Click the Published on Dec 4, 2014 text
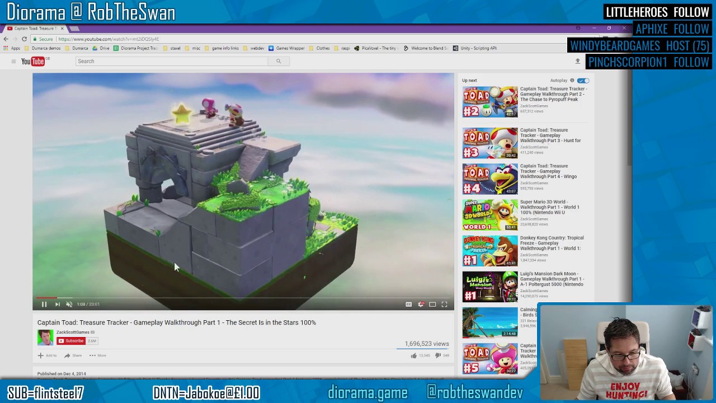Image resolution: width=716 pixels, height=403 pixels. 62,374
